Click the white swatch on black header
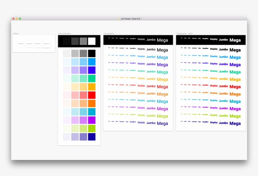The height and width of the screenshot is (176, 258). click(x=92, y=41)
